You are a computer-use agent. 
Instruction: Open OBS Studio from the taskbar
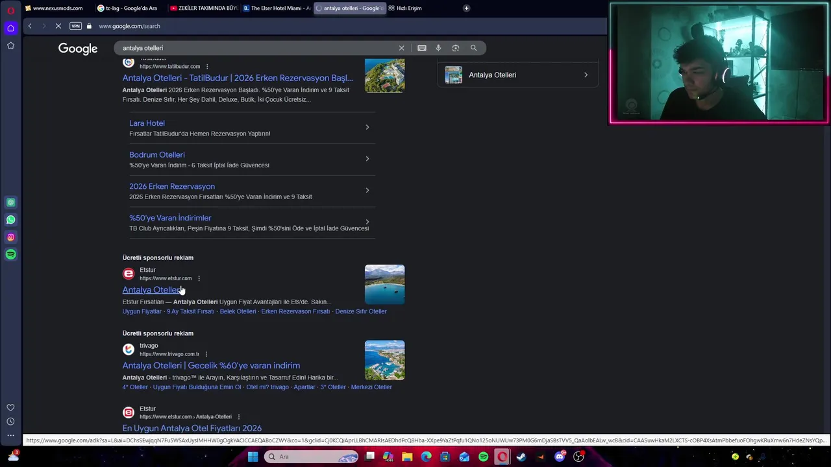pyautogui.click(x=578, y=457)
